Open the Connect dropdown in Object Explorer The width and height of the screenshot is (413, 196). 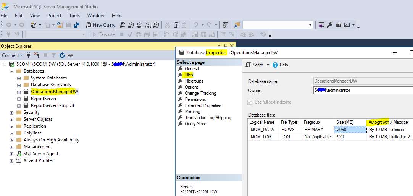click(12, 55)
